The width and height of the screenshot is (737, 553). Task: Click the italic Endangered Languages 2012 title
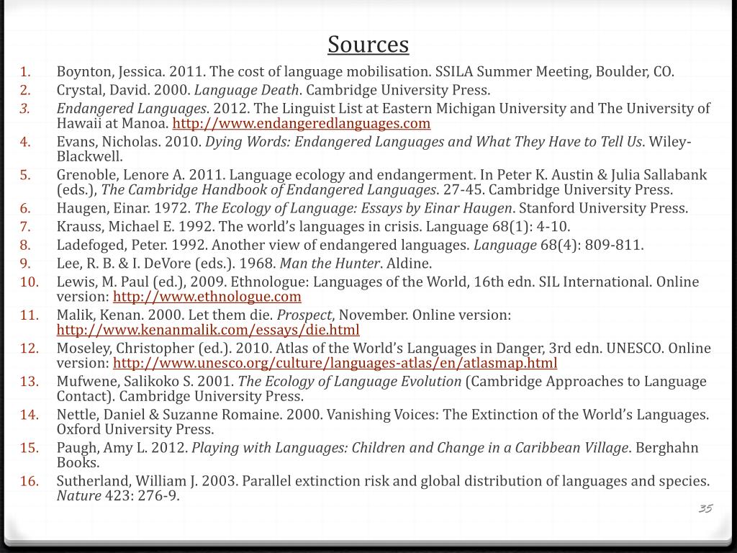click(x=132, y=109)
